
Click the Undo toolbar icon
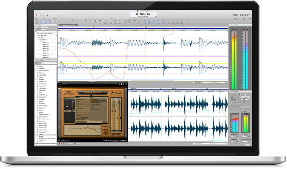pos(86,21)
